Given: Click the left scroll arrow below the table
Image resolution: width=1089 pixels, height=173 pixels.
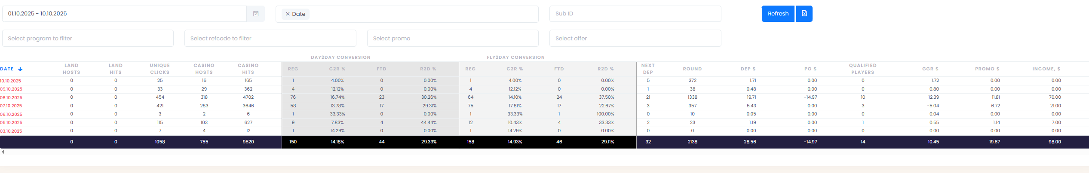Looking at the screenshot, I should (3, 152).
